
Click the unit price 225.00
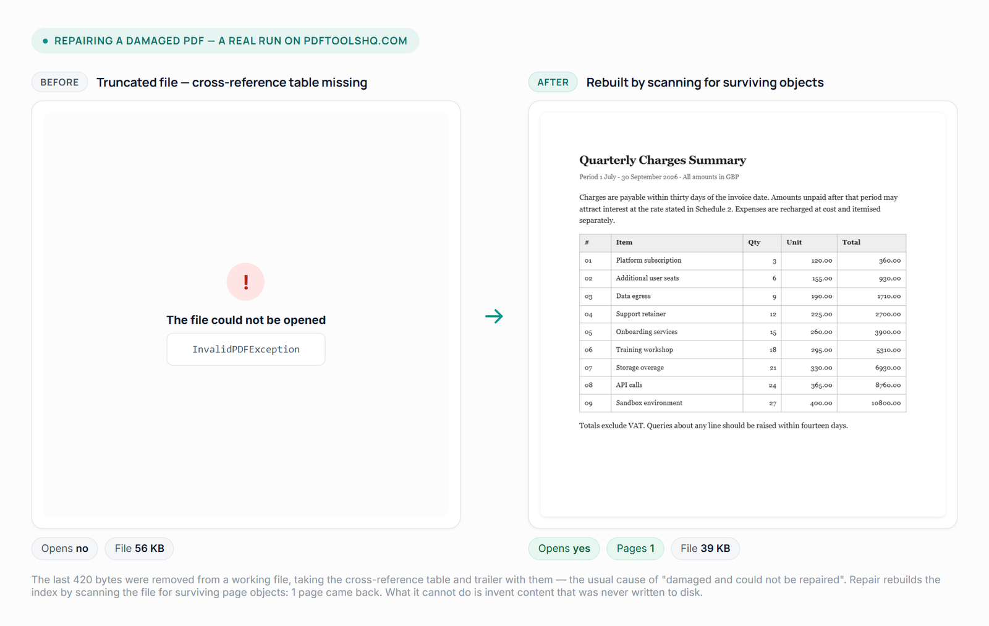(821, 314)
